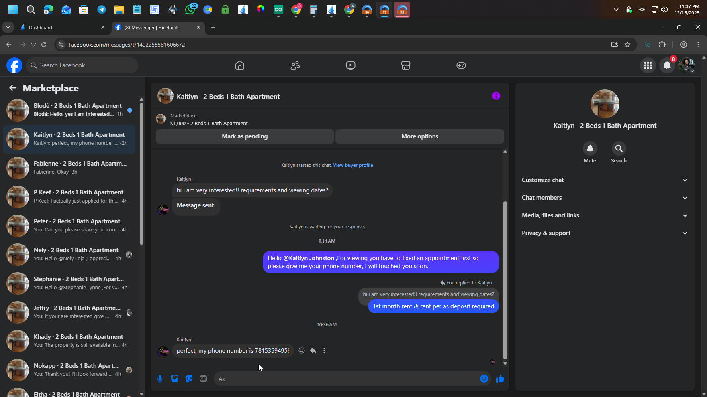Image resolution: width=707 pixels, height=397 pixels.
Task: Attach a photo using the image icon
Action: (x=174, y=379)
